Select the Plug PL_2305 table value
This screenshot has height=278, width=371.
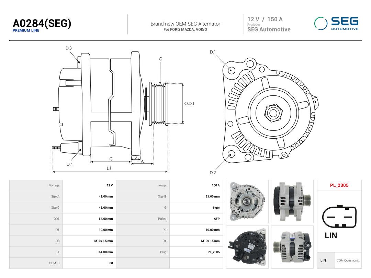tap(196, 252)
